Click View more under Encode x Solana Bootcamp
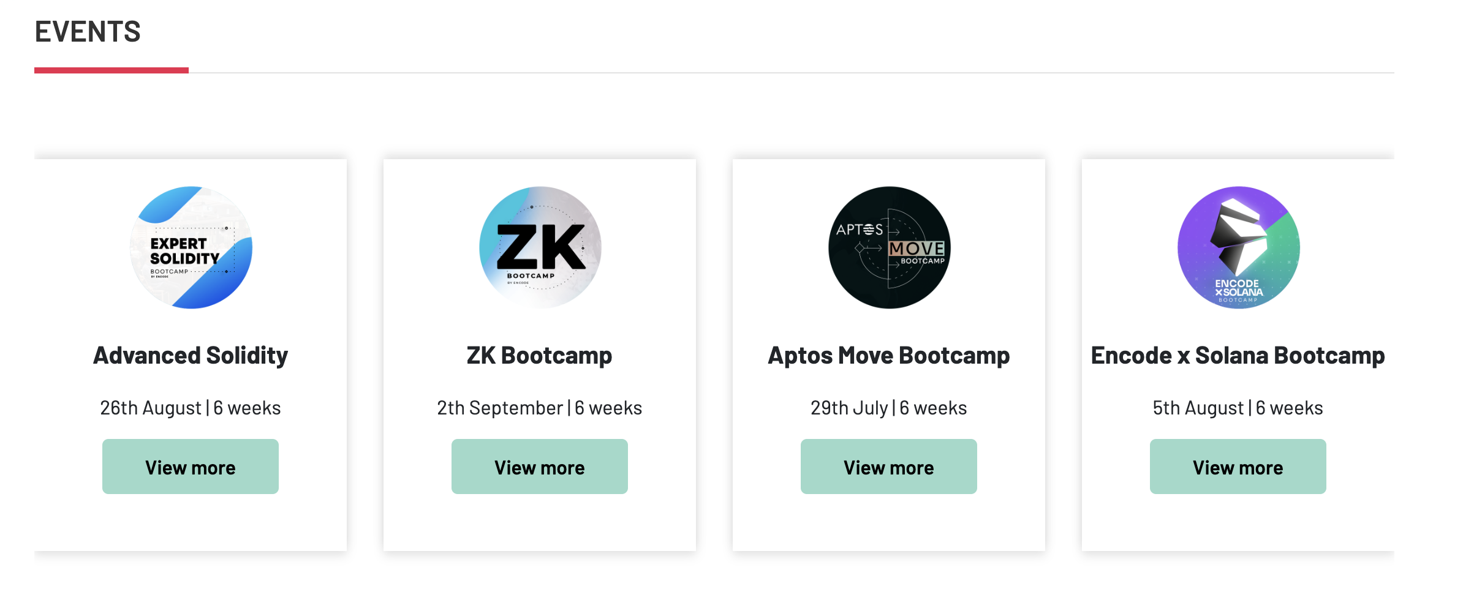Image resolution: width=1463 pixels, height=611 pixels. point(1238,467)
